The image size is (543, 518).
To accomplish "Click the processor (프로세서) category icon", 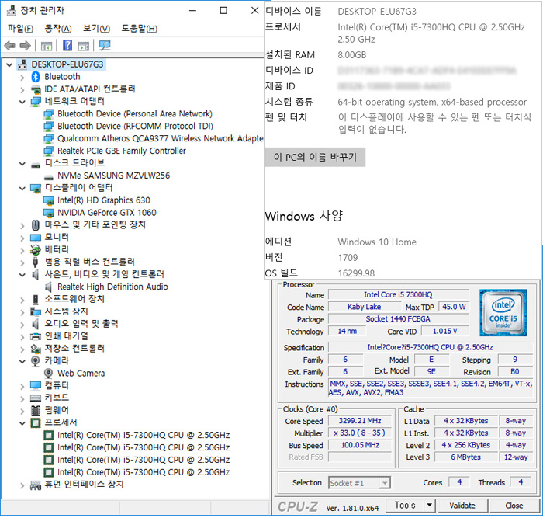I will pos(36,423).
